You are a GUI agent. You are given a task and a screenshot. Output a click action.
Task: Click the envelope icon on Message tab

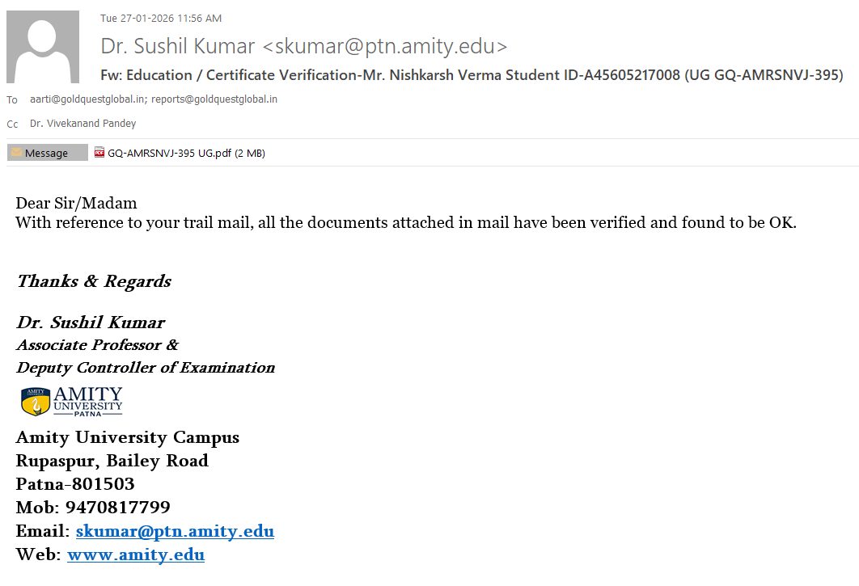(16, 153)
